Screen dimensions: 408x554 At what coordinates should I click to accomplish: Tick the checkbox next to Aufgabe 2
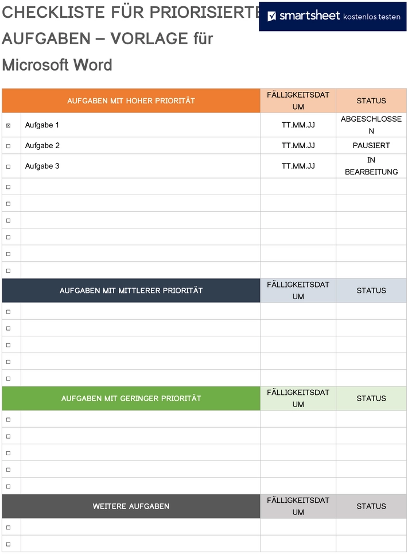click(8, 146)
